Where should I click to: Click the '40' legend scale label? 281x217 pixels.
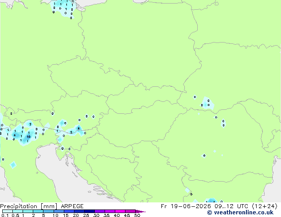117,215
